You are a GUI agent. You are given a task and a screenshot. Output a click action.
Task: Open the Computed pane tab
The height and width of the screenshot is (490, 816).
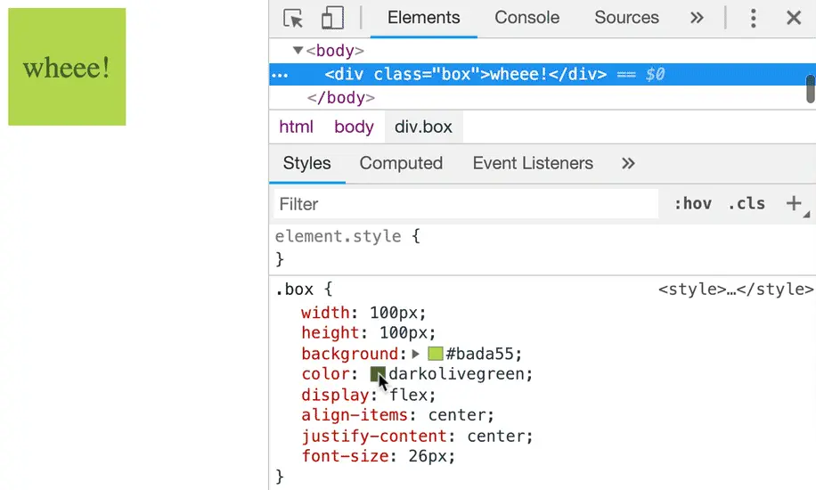401,164
